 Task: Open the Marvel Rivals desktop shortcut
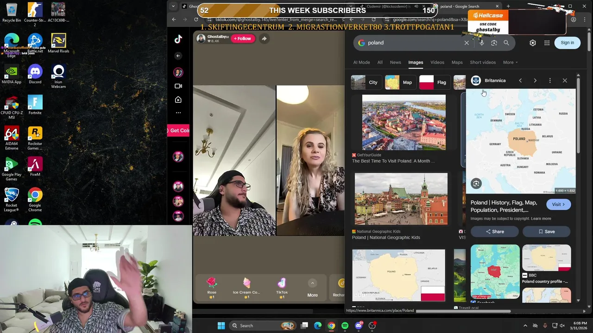pos(58,43)
